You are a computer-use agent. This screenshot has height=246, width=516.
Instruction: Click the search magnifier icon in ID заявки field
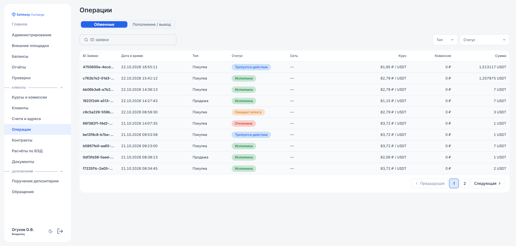(x=86, y=40)
